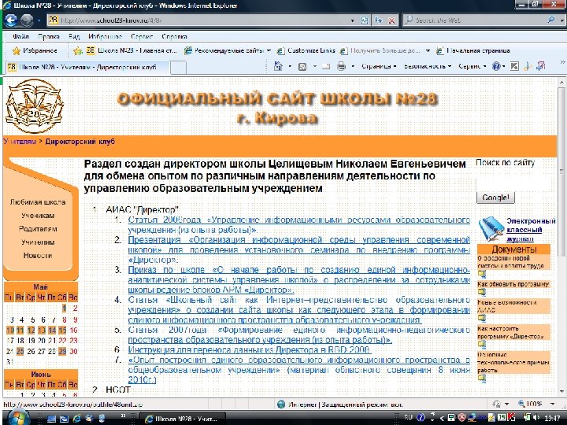Click the Home icon in command bar
This screenshot has width=567, height=425.
coord(278,66)
